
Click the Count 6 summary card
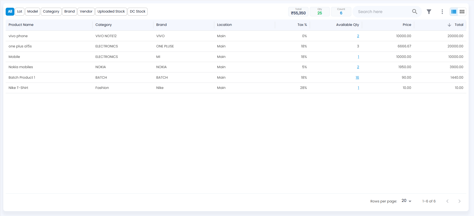tap(341, 12)
